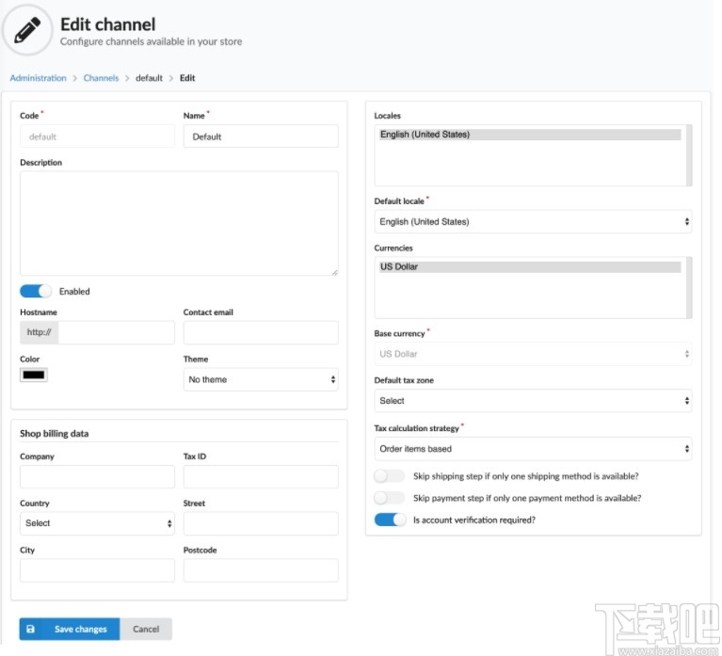
Task: Enable skip shipping step toggle
Action: point(390,476)
